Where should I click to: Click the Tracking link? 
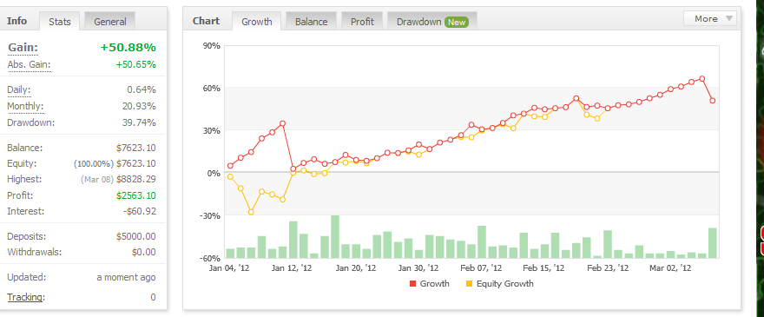click(25, 297)
